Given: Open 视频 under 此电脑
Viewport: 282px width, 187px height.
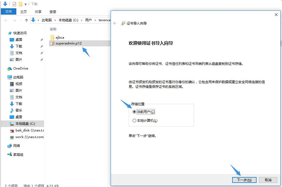Looking at the screenshot, I should tap(16, 84).
